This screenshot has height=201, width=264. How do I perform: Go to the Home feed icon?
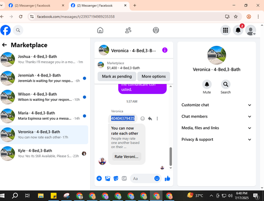[x=100, y=30]
